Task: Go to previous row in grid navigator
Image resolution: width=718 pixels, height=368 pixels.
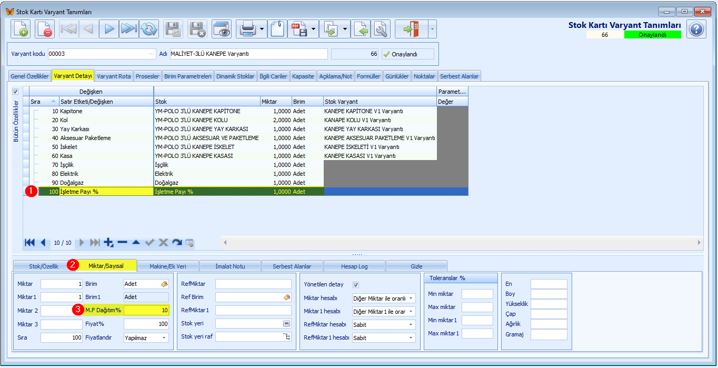Action: click(43, 243)
